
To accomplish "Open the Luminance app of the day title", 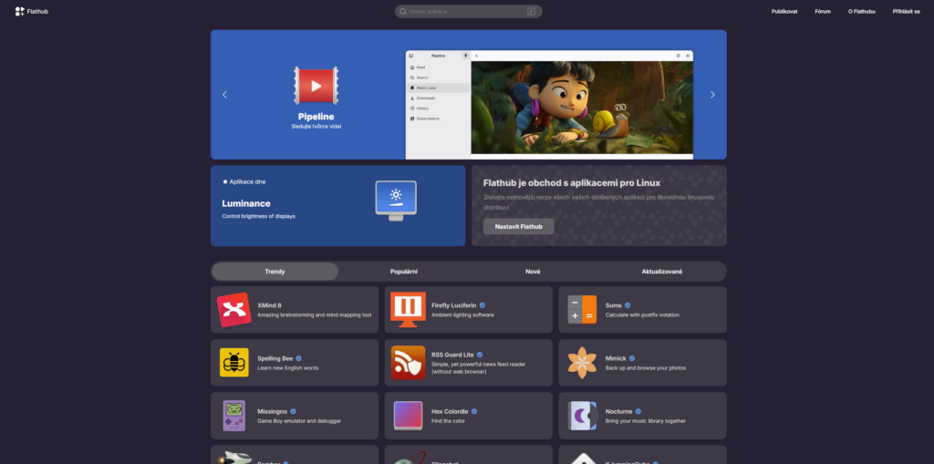I will [246, 203].
